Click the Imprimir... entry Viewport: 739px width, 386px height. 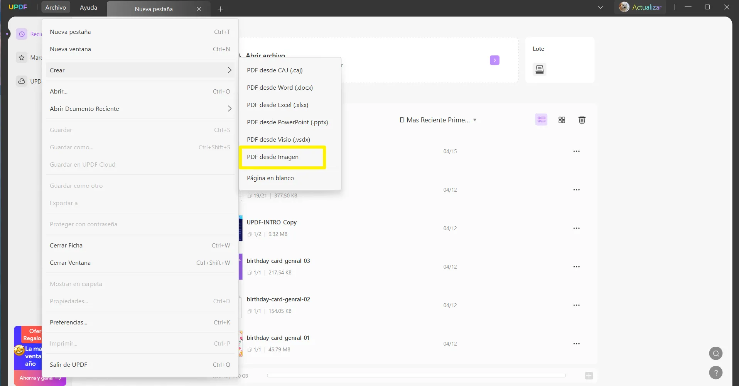point(140,344)
